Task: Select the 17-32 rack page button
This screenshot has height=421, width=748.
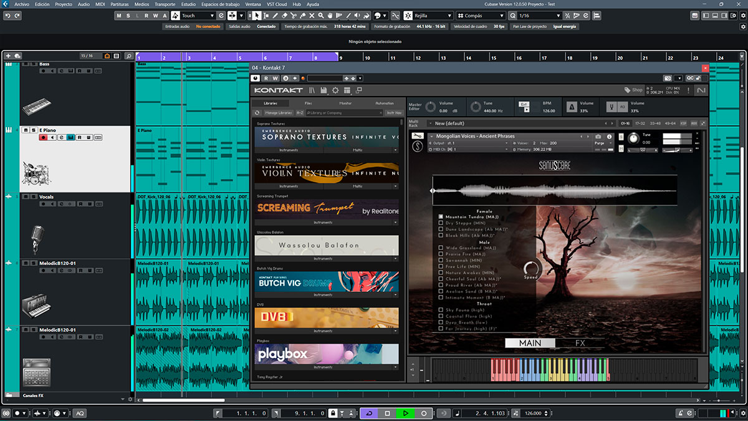Action: (x=640, y=123)
